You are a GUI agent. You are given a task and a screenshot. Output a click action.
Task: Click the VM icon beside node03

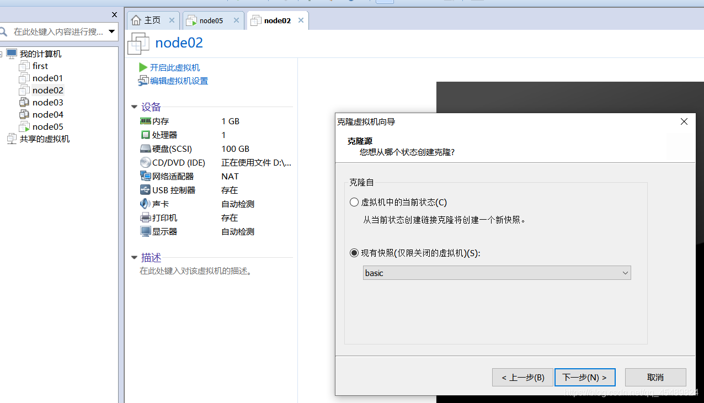(x=24, y=102)
